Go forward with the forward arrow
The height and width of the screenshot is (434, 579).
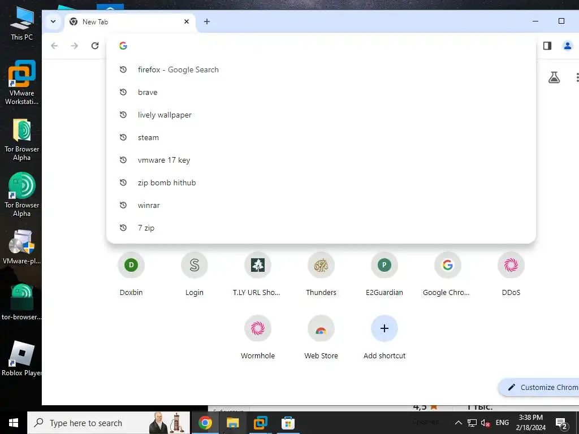pyautogui.click(x=75, y=46)
